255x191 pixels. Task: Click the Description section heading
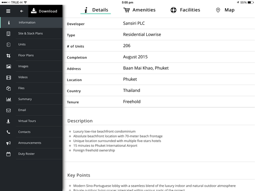pos(80,121)
